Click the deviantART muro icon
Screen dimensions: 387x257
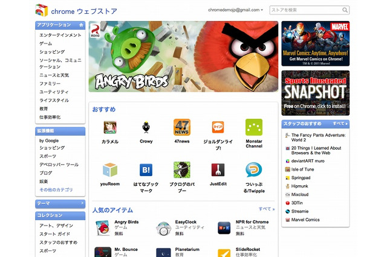pyautogui.click(x=288, y=161)
